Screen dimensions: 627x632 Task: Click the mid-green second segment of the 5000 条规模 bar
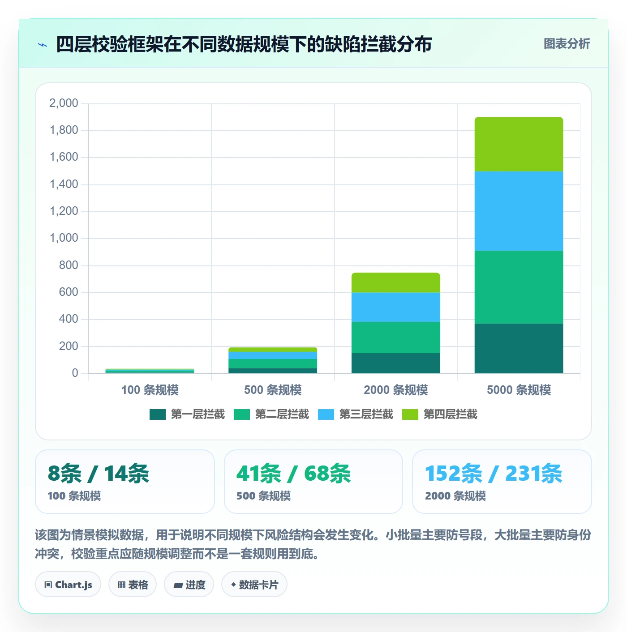[x=519, y=287]
